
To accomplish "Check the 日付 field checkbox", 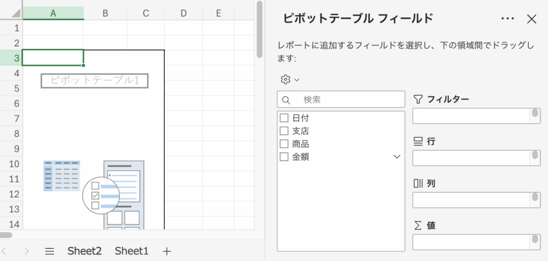I will [x=284, y=118].
